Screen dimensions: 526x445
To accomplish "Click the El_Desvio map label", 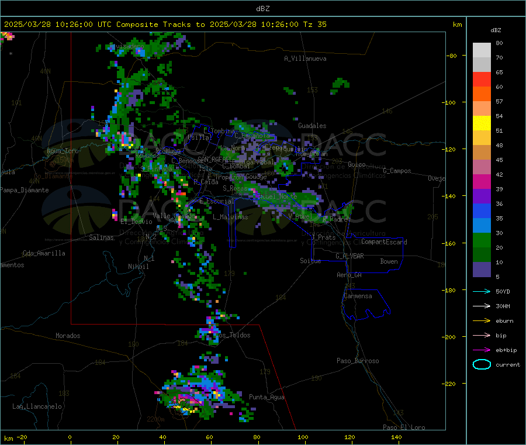I will coord(136,222).
